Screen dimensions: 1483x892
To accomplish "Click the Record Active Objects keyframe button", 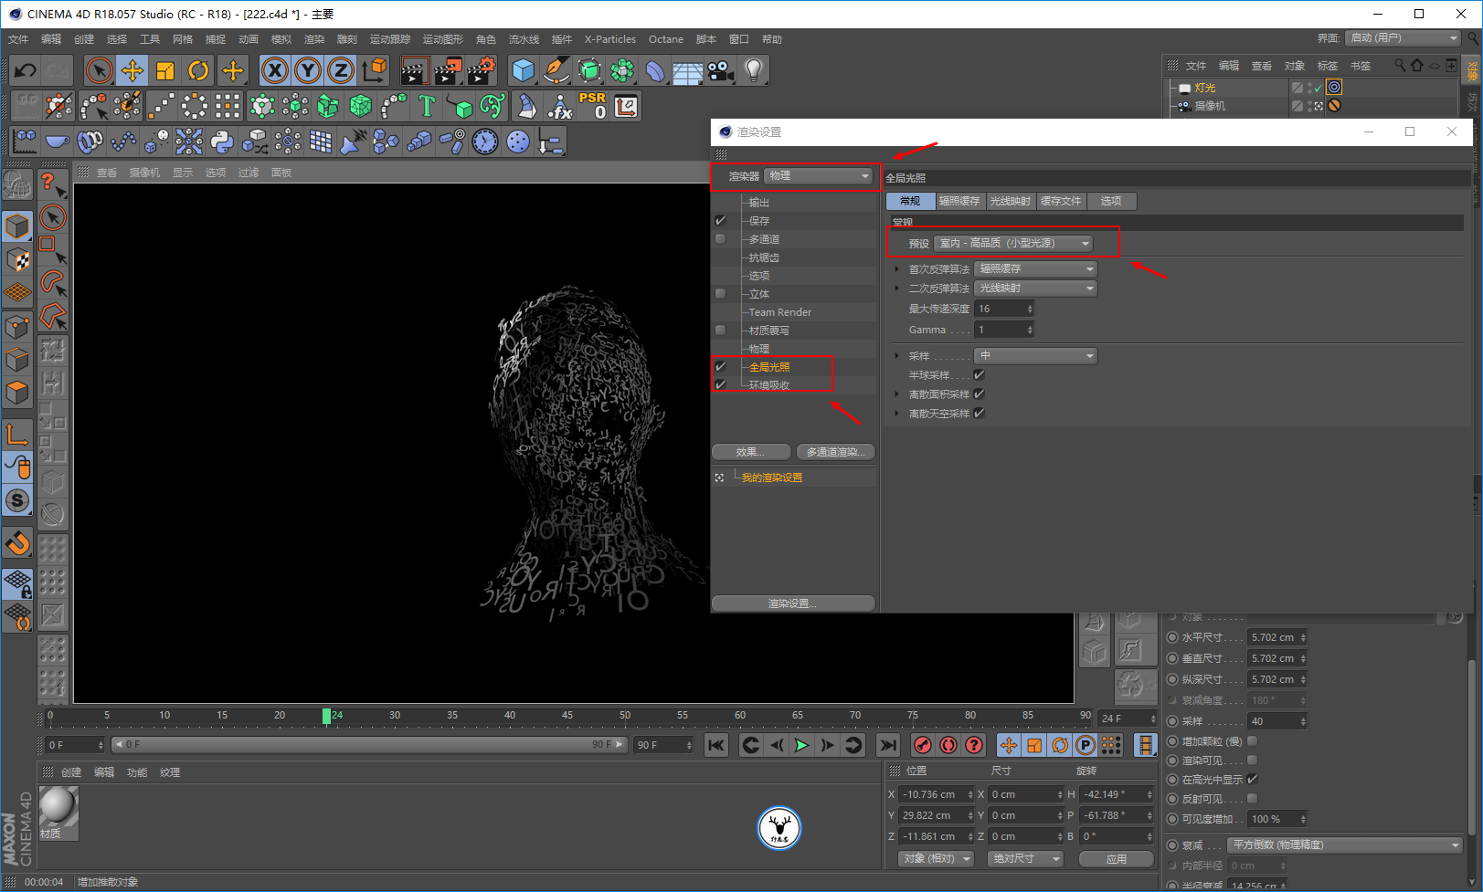I will pyautogui.click(x=923, y=745).
